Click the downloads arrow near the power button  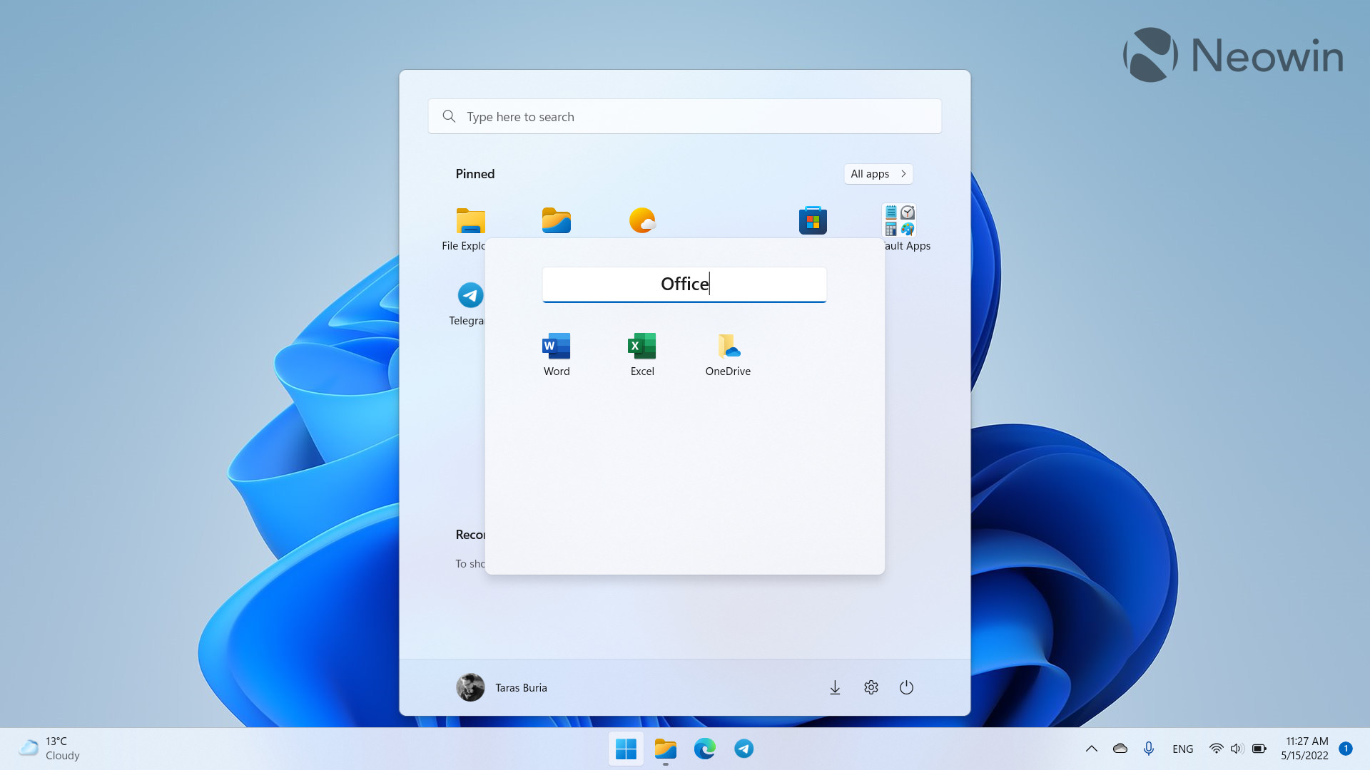pos(835,687)
